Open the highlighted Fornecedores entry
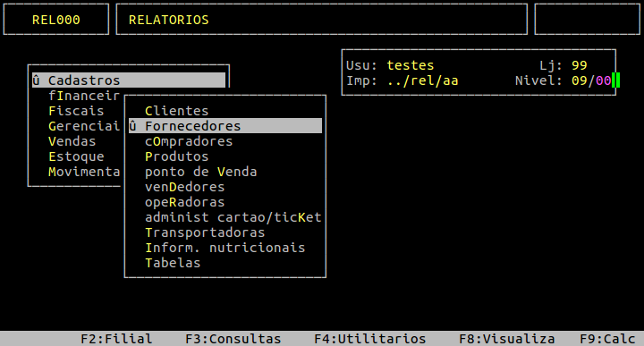This screenshot has width=644, height=346. tap(225, 126)
